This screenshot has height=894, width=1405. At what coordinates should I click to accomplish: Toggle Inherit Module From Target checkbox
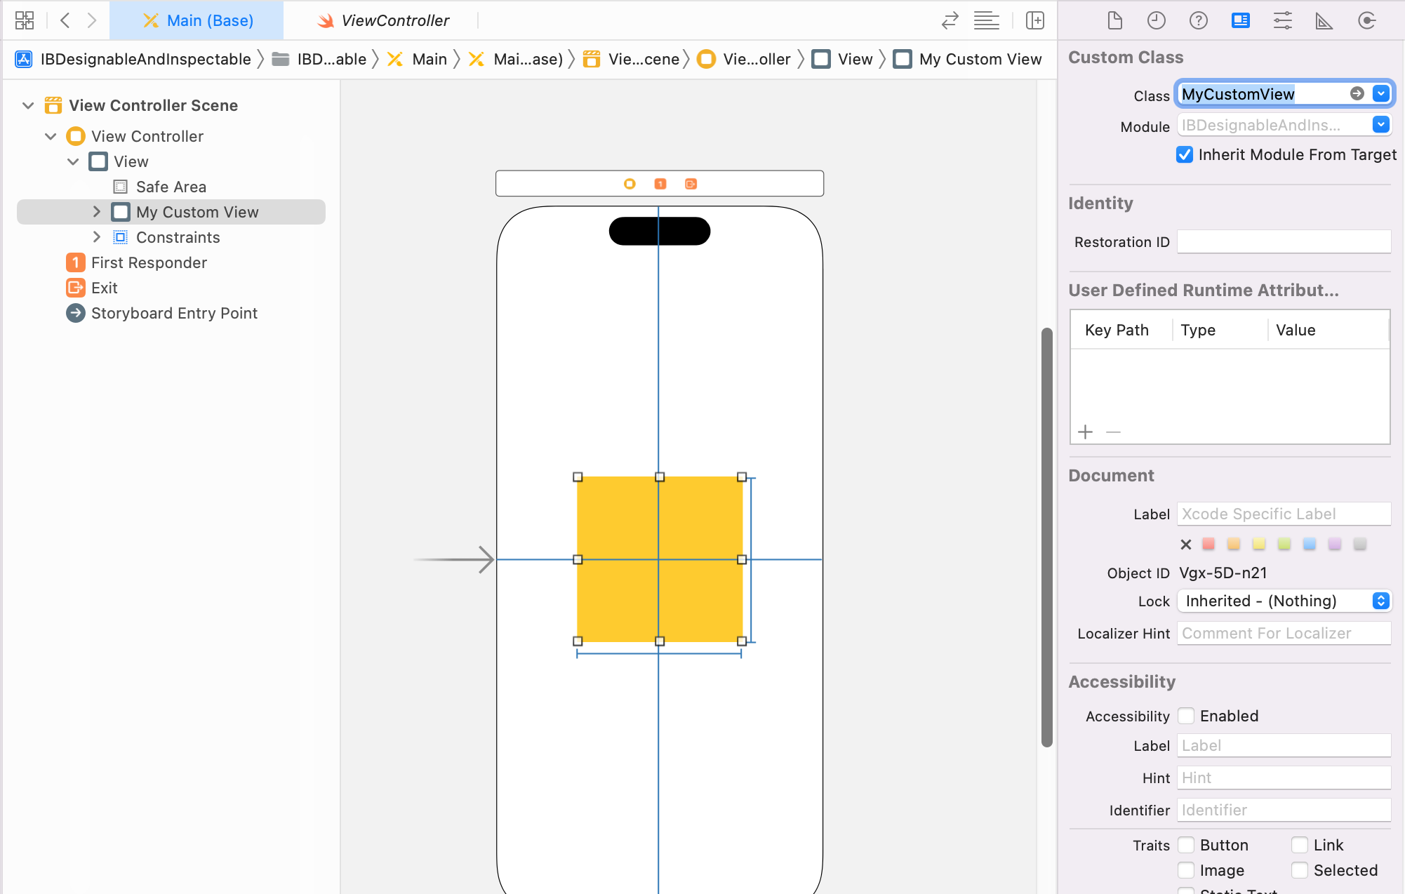[1185, 154]
